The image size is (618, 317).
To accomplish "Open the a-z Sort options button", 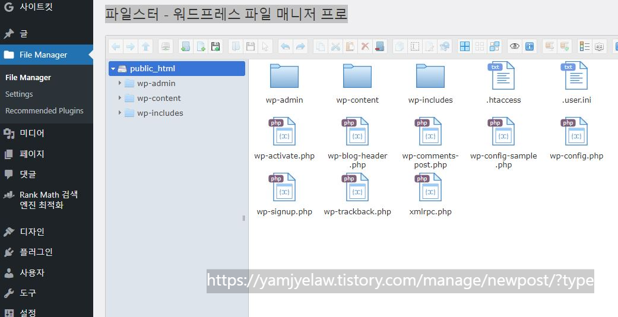I will [x=599, y=46].
